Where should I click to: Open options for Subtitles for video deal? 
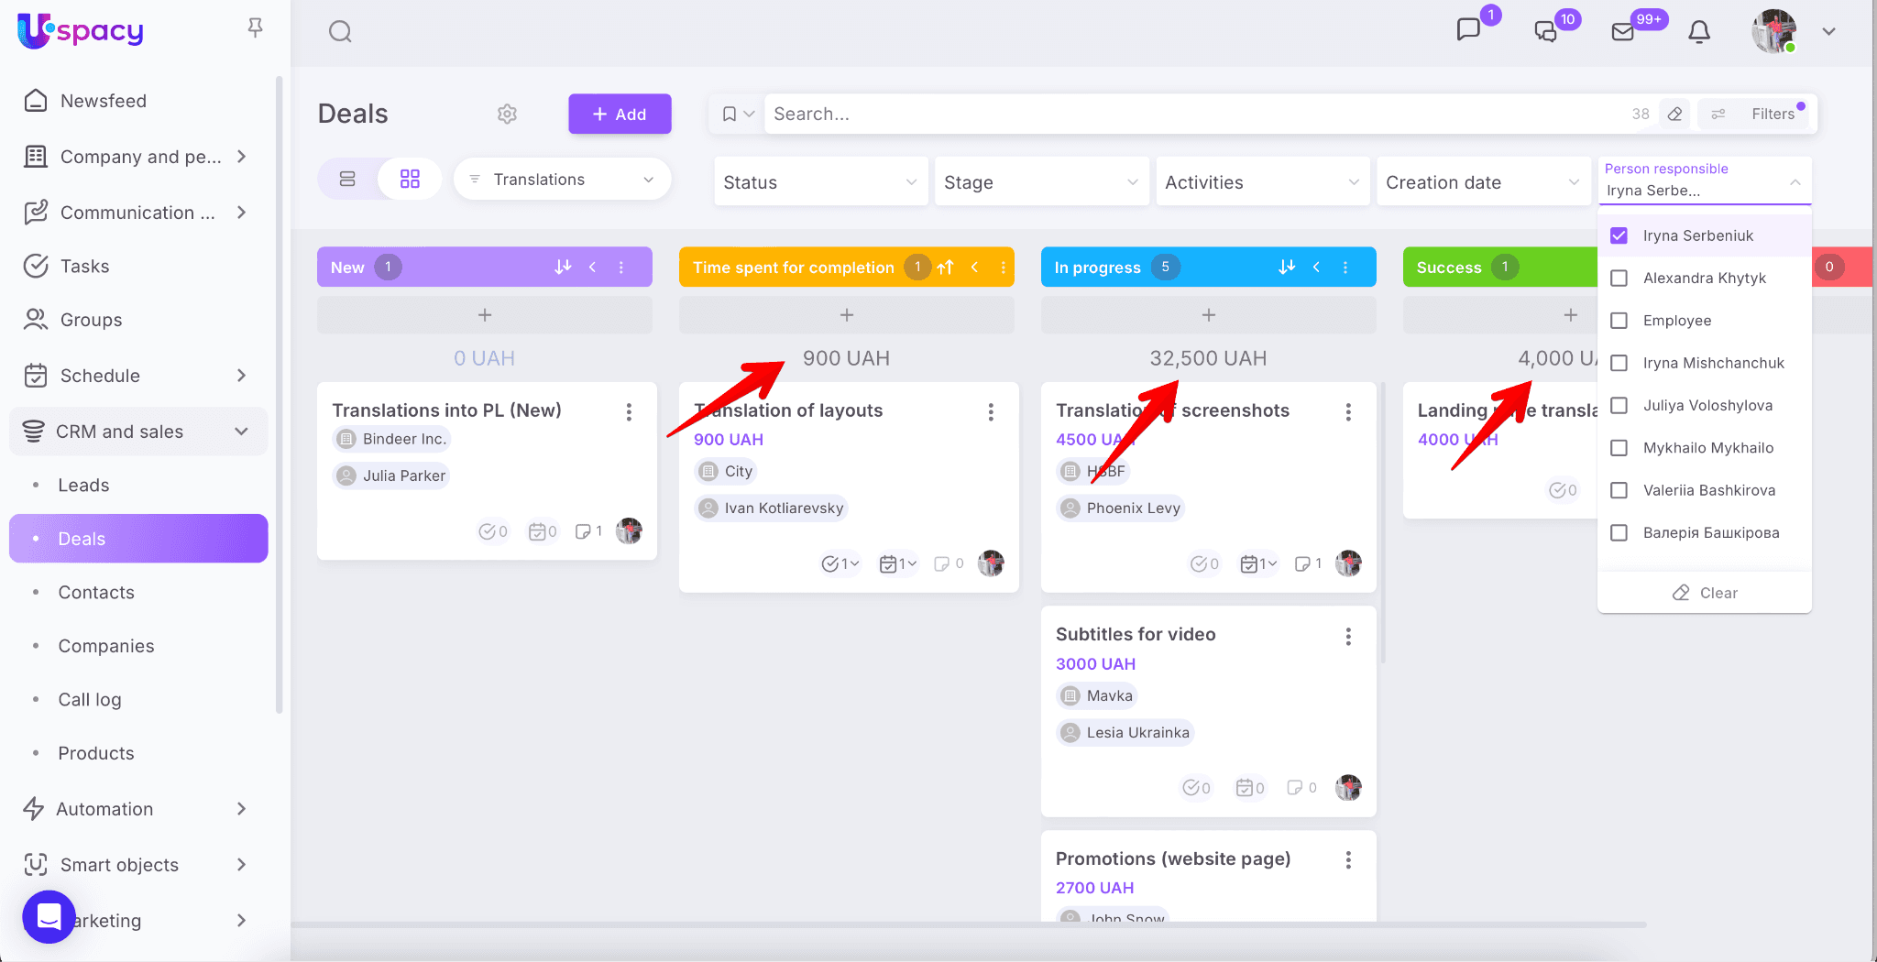tap(1348, 637)
